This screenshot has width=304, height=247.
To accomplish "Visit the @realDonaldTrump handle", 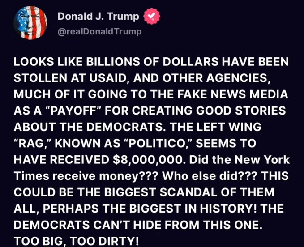I will [x=100, y=31].
